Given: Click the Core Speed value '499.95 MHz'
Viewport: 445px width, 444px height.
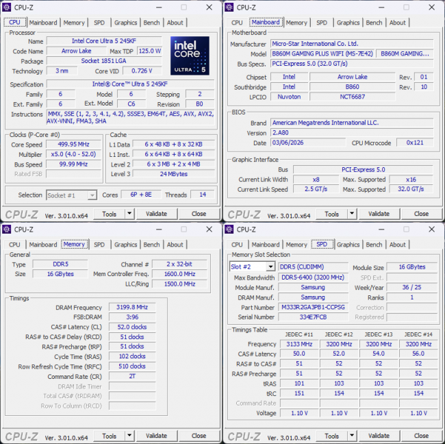Looking at the screenshot, I should (x=73, y=145).
